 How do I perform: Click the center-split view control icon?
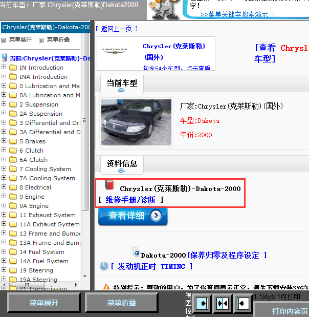(223, 303)
